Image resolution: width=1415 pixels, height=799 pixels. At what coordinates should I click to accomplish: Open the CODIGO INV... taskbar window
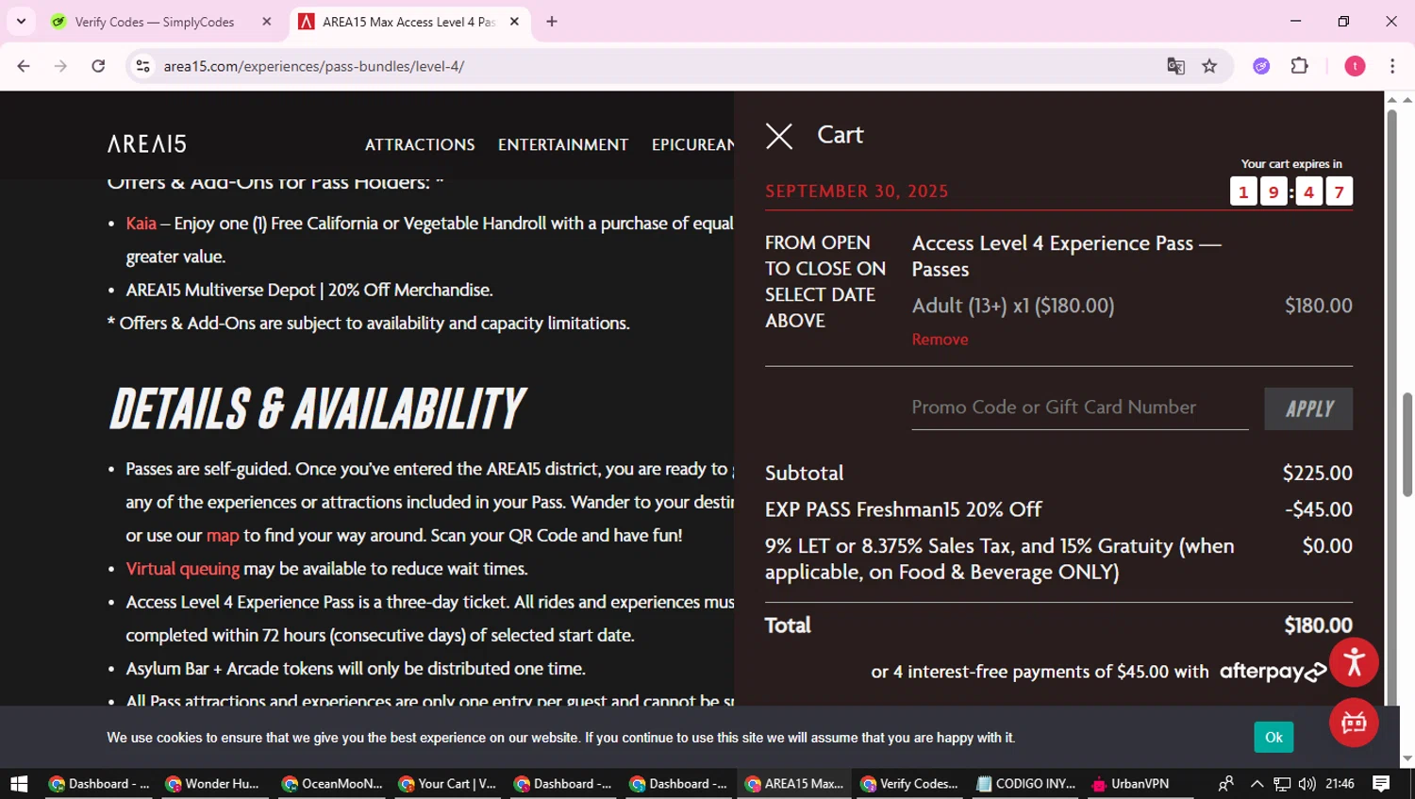click(1026, 784)
